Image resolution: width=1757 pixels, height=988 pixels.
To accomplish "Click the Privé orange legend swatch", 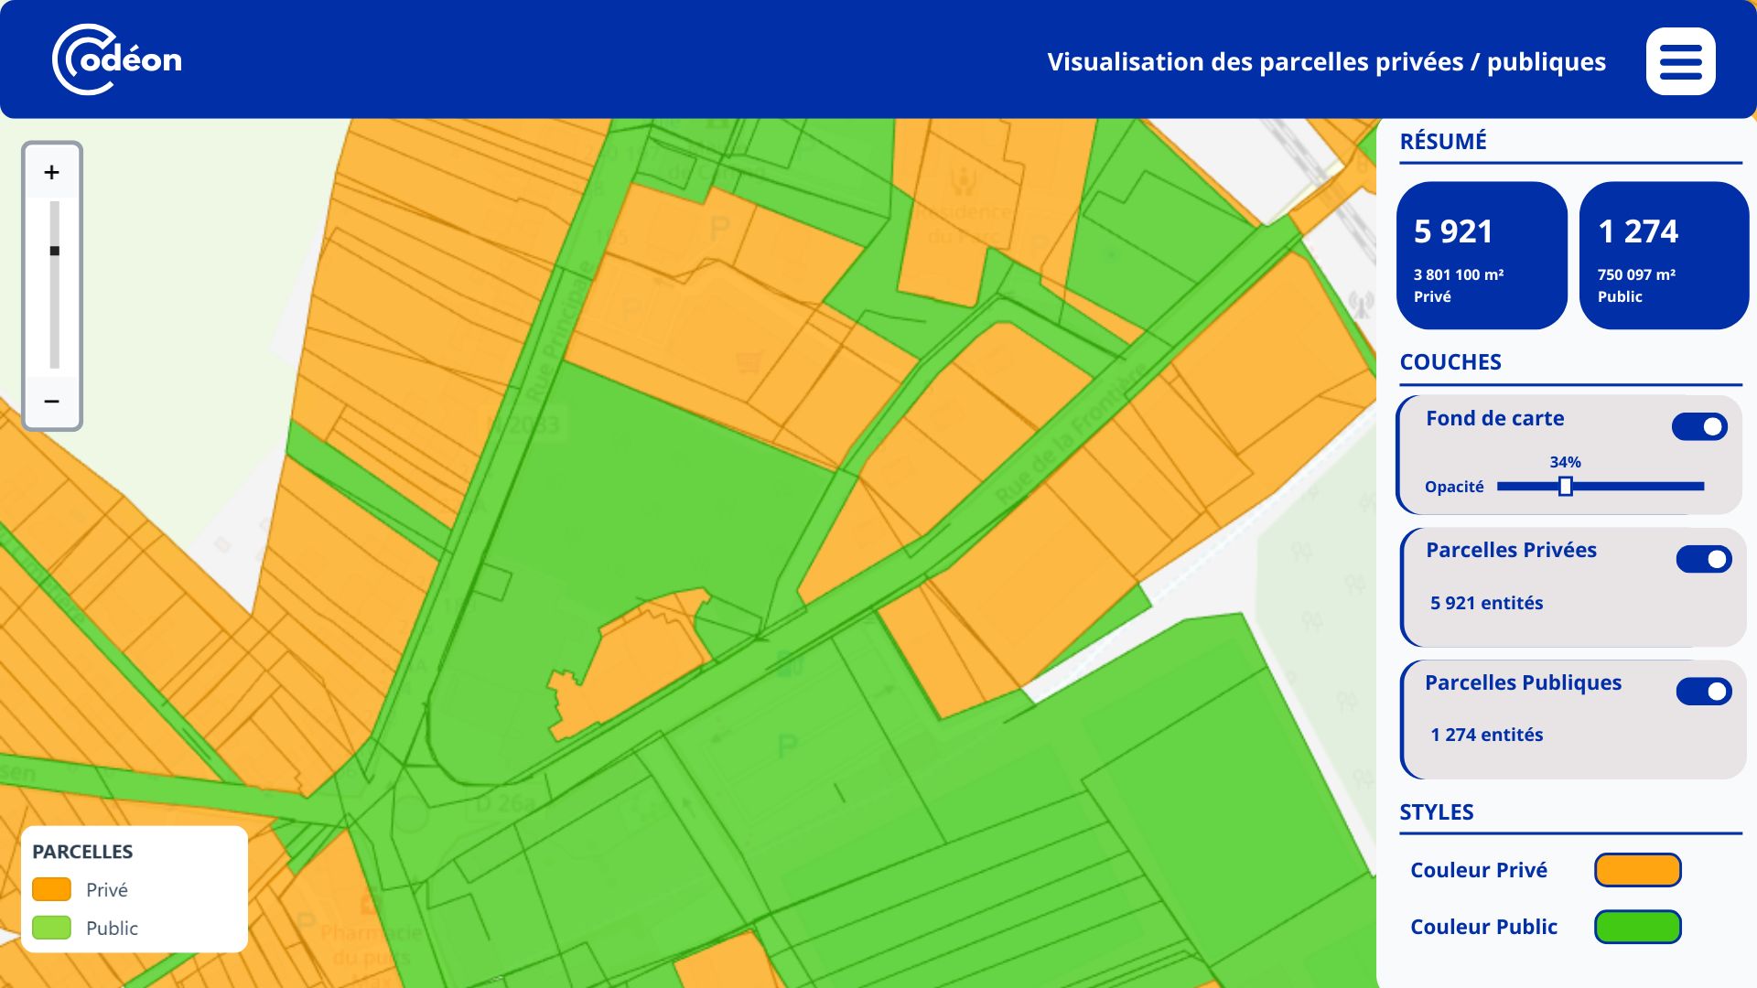I will coord(51,889).
